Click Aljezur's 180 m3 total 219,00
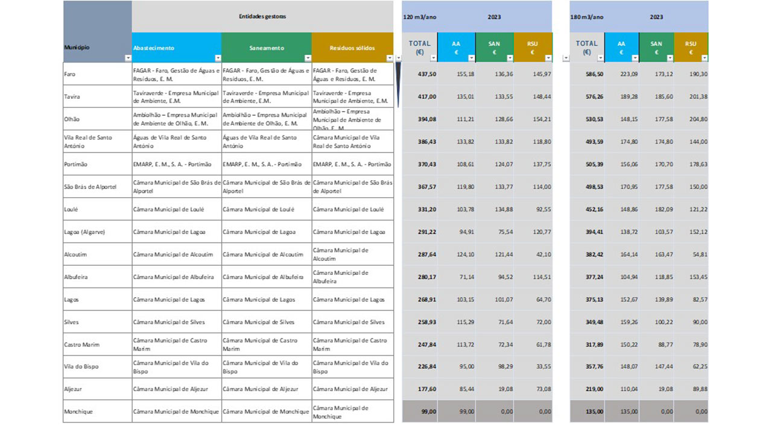The height and width of the screenshot is (434, 772). [587, 389]
